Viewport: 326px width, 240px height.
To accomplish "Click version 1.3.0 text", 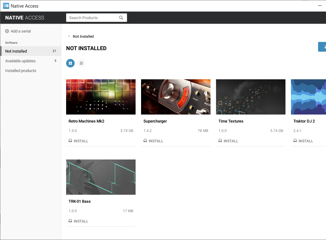I will point(73,131).
